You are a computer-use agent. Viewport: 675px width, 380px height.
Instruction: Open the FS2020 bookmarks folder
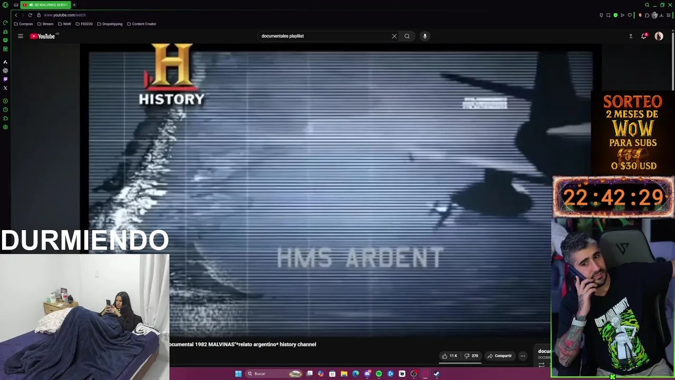(84, 24)
